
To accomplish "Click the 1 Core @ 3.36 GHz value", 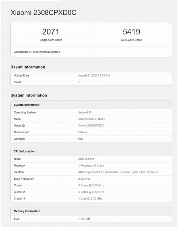I will pyautogui.click(x=90, y=199).
